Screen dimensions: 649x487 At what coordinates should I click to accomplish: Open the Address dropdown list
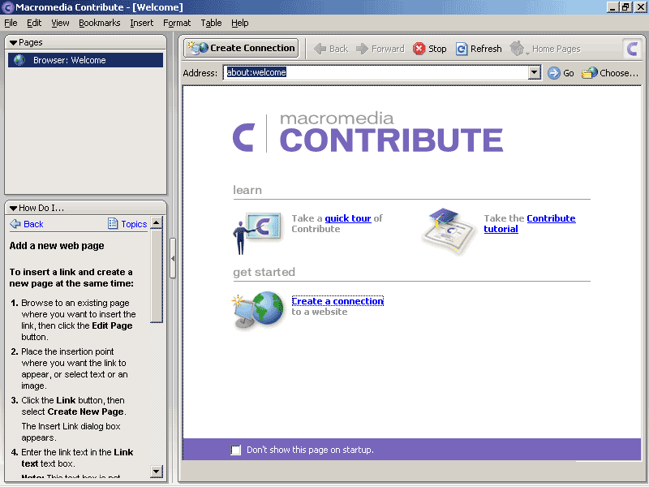[535, 73]
